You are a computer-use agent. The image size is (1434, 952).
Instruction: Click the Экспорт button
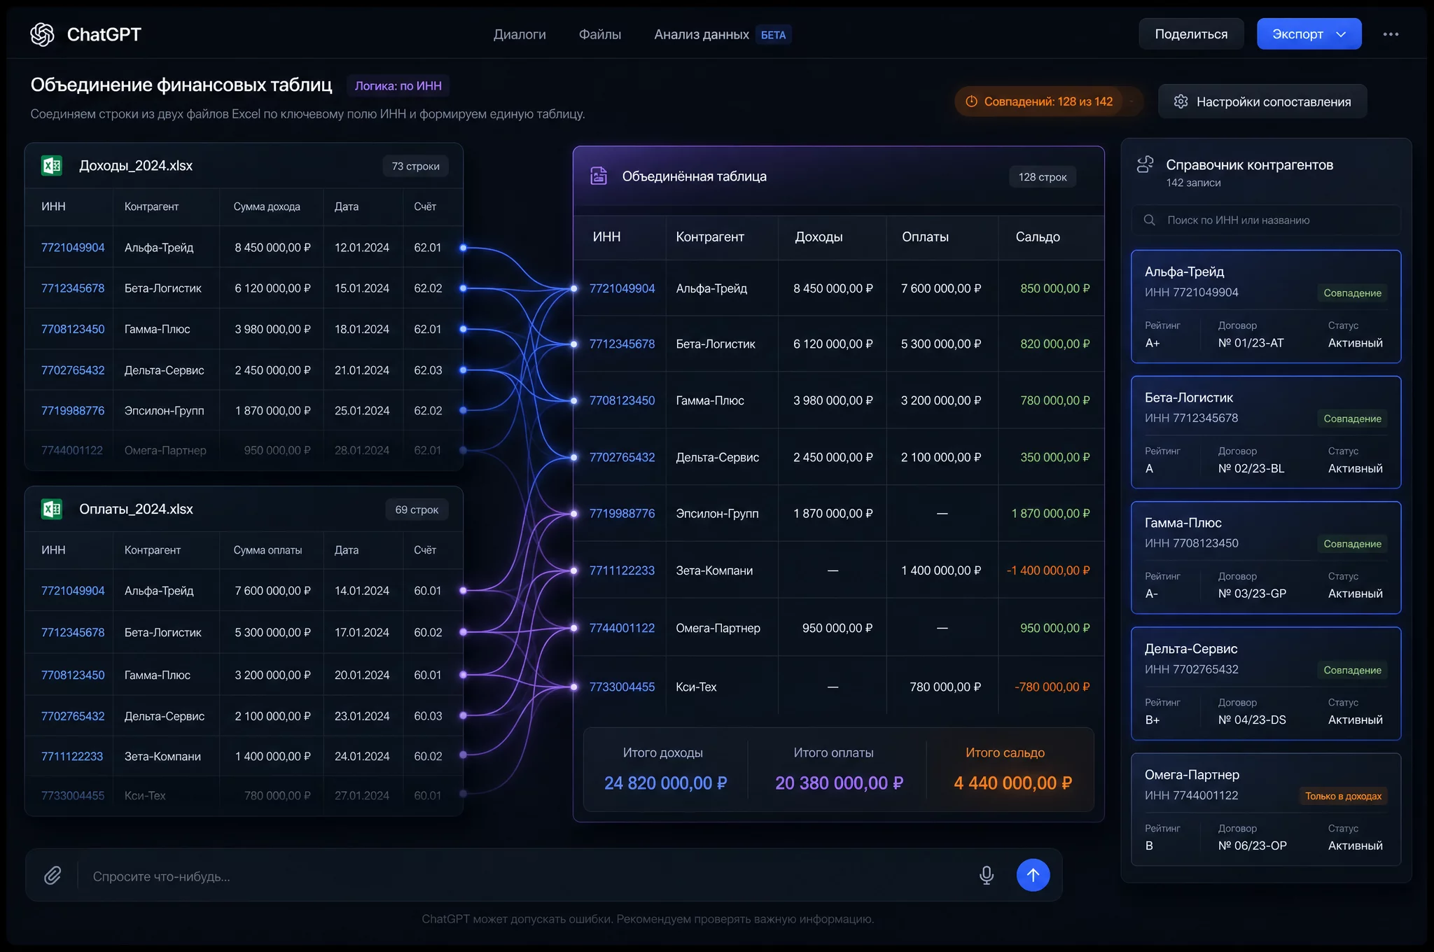1309,34
